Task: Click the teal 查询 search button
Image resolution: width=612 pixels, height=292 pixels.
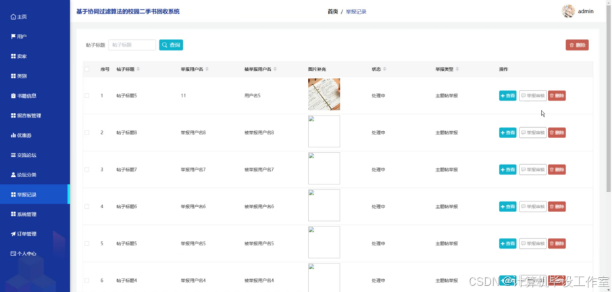Action: pos(171,45)
